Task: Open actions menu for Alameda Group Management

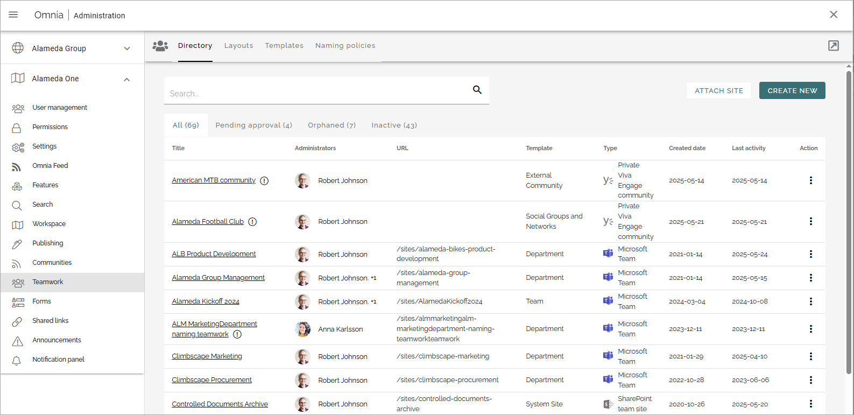Action: 811,278
